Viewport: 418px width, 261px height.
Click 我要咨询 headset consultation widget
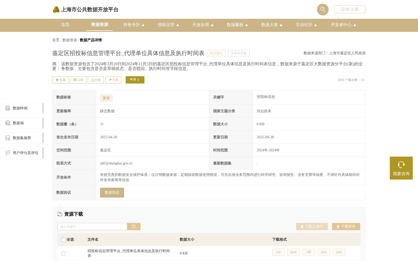[401, 168]
